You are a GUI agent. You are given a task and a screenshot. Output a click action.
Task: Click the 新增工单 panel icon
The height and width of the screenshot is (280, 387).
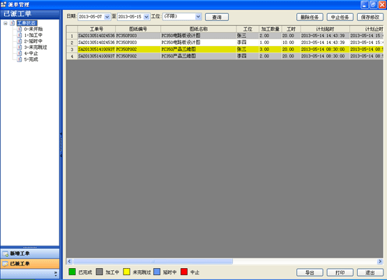point(5,253)
